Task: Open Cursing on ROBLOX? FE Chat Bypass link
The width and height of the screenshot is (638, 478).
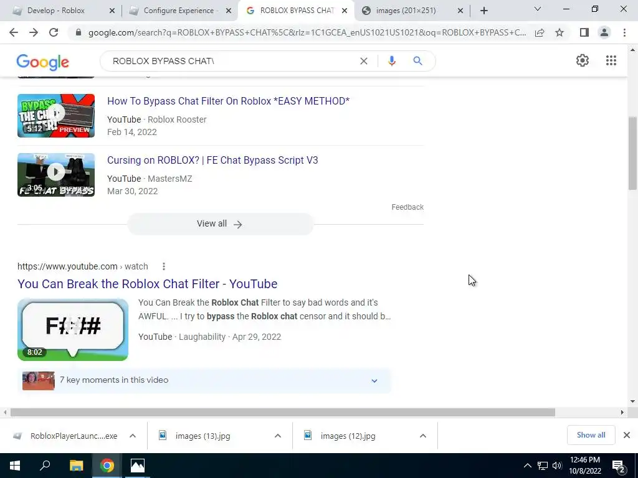Action: click(212, 160)
